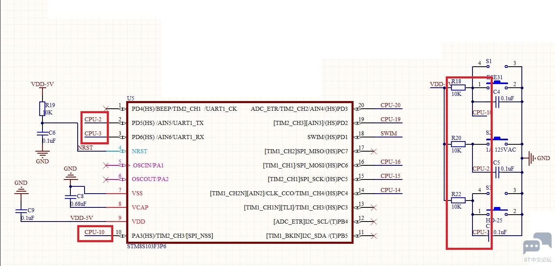Select the R19 resistor symbol
The width and height of the screenshot is (555, 266).
(42, 108)
